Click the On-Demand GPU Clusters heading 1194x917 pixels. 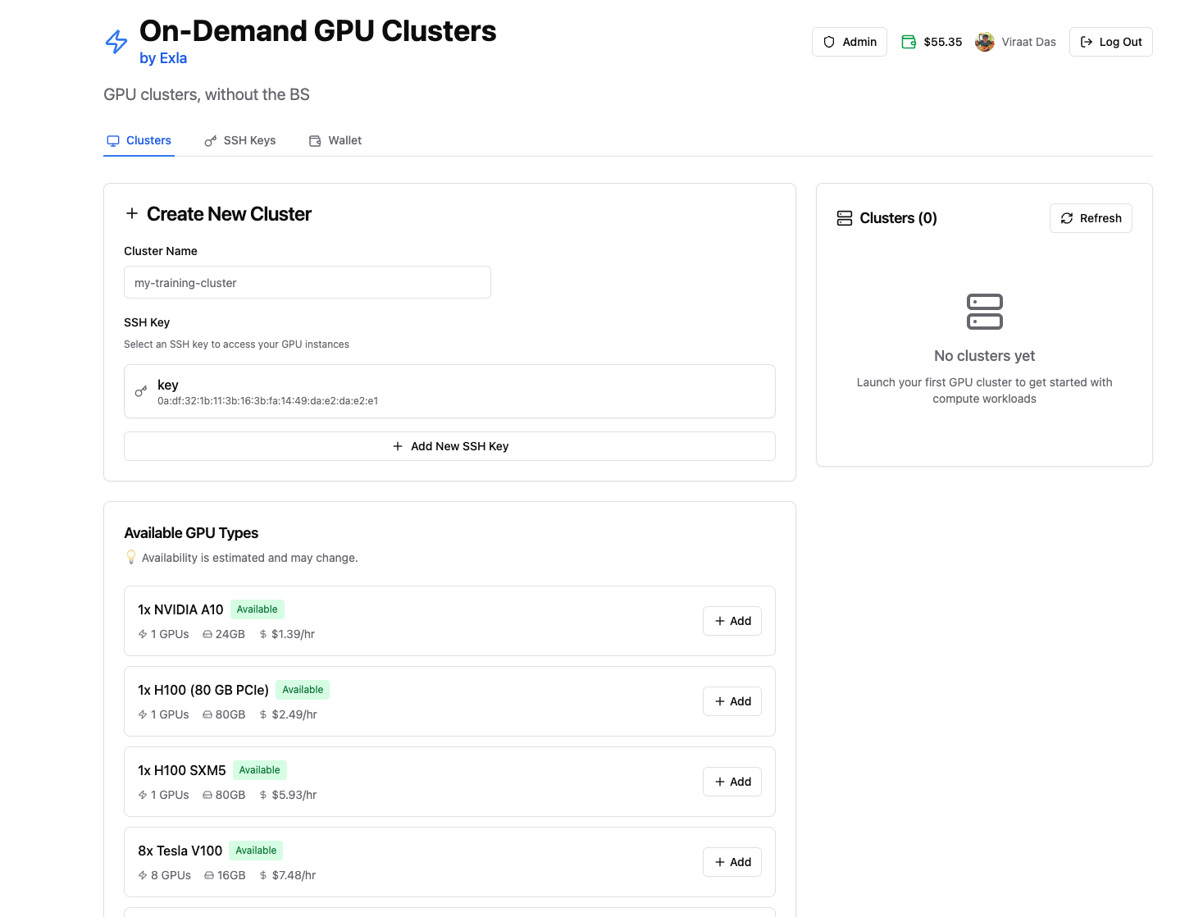pyautogui.click(x=317, y=31)
